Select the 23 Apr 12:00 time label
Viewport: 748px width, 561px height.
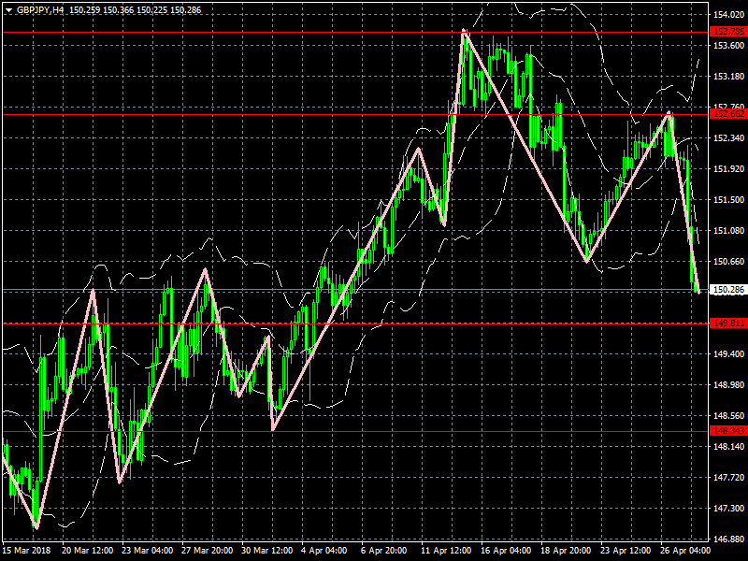click(626, 551)
